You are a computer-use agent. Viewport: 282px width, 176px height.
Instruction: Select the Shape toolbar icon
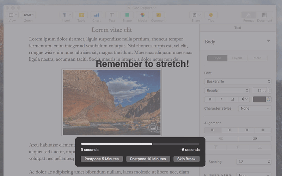point(127,15)
